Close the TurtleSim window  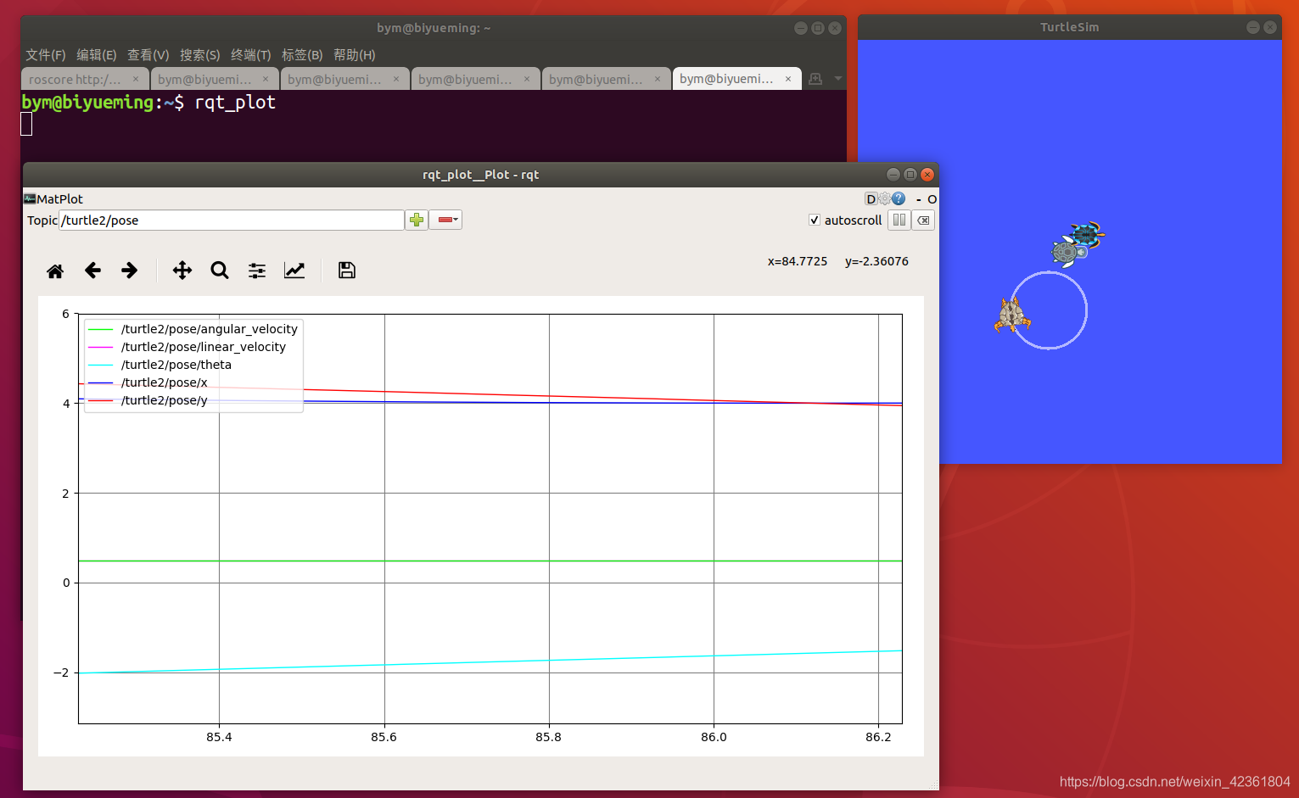[x=1269, y=27]
